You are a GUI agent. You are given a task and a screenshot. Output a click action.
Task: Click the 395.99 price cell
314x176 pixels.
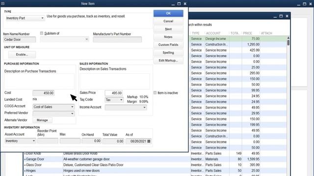pos(251,165)
